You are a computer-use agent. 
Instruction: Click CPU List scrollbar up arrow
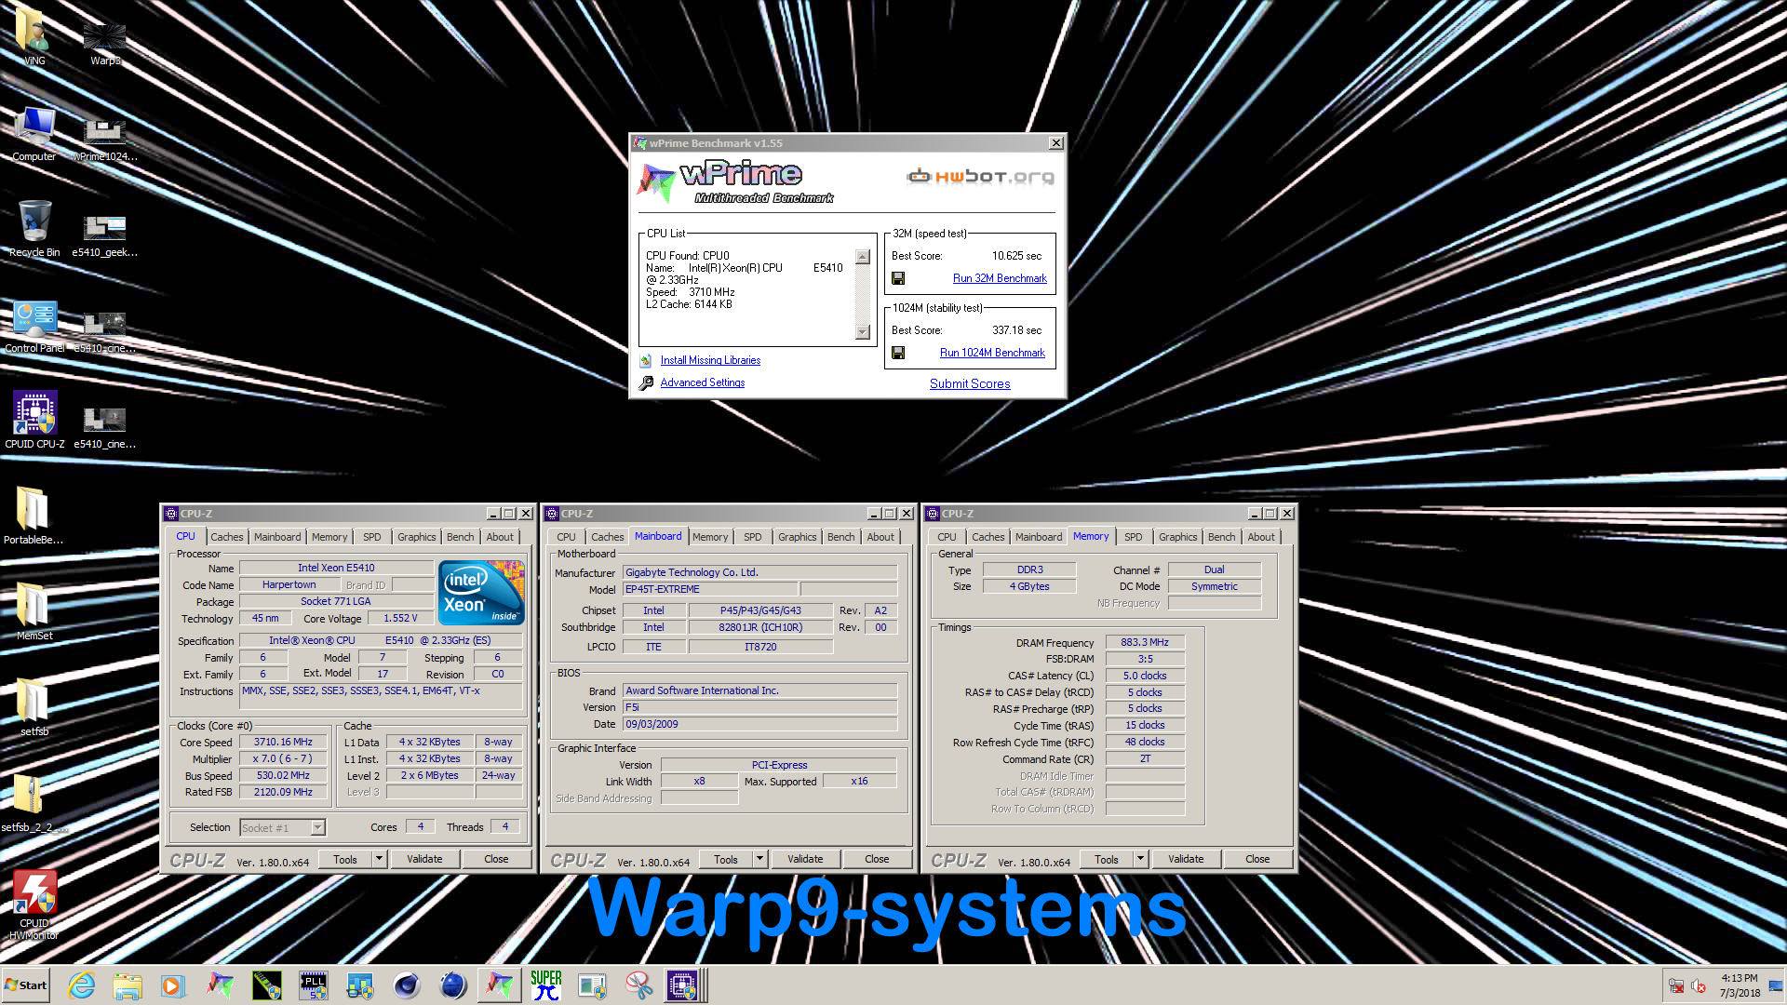point(863,257)
